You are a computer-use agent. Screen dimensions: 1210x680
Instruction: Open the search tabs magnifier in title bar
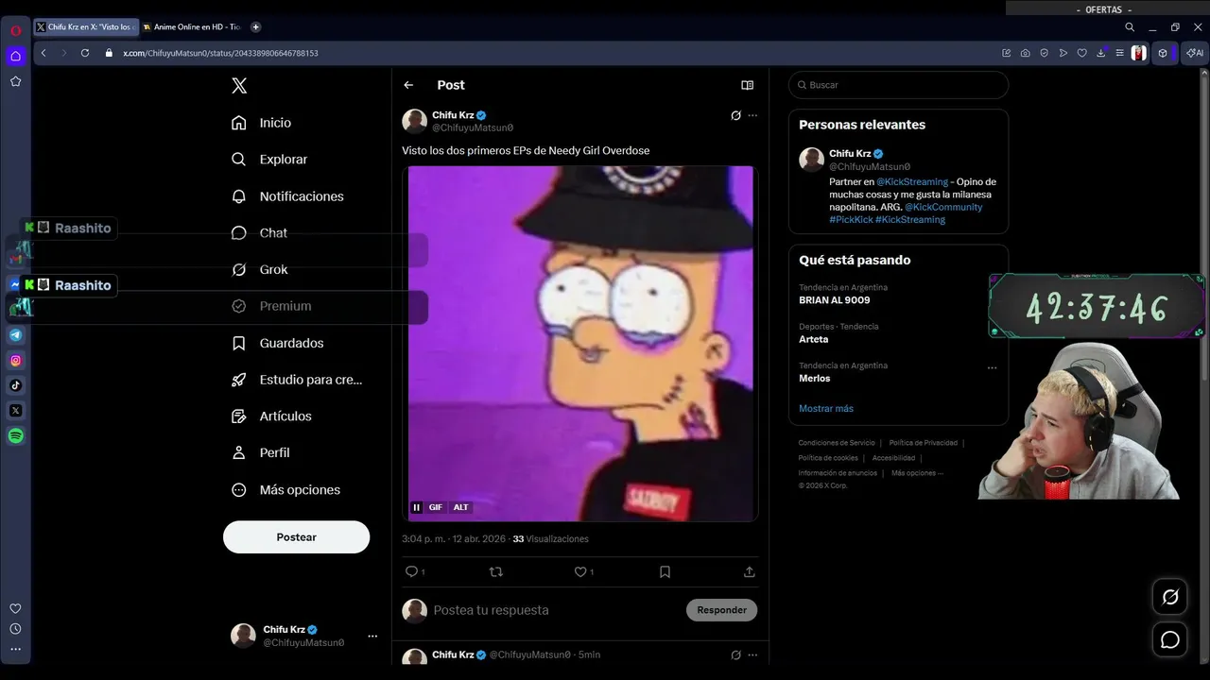[1130, 27]
